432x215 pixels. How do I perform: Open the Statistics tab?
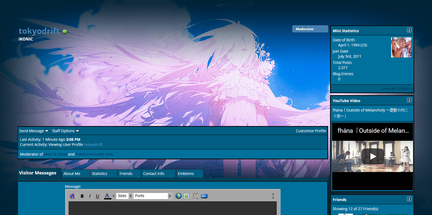[104, 174]
